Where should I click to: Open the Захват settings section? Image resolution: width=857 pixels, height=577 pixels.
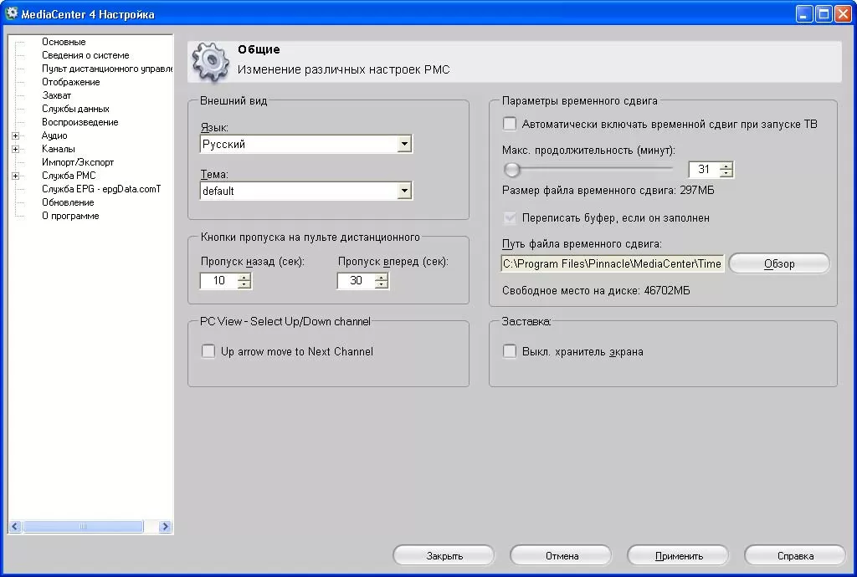click(57, 95)
